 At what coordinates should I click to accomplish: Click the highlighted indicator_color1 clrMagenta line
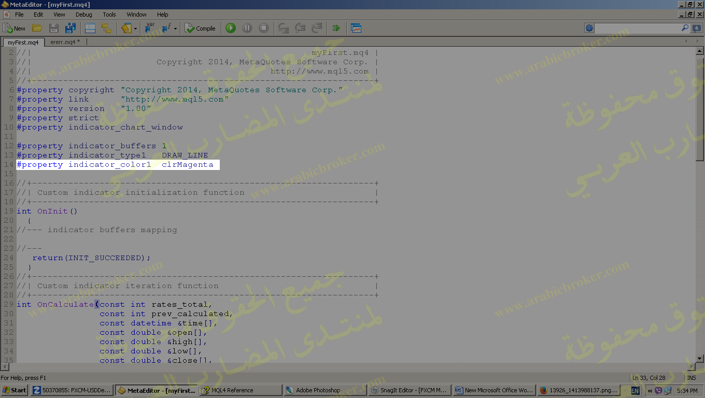click(118, 165)
